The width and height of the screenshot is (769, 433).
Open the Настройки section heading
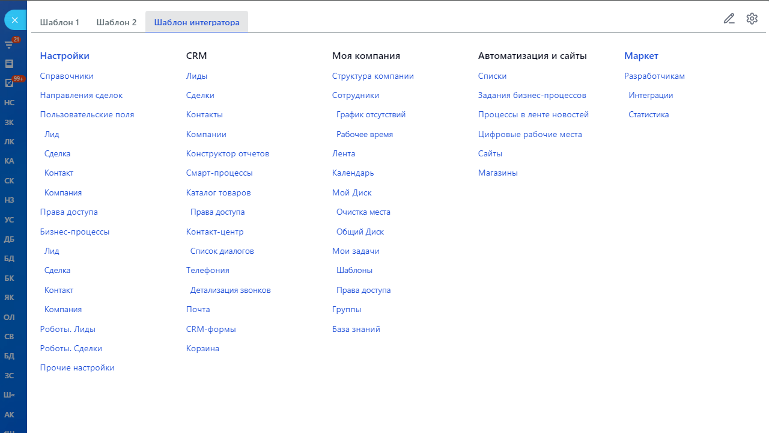tap(64, 56)
